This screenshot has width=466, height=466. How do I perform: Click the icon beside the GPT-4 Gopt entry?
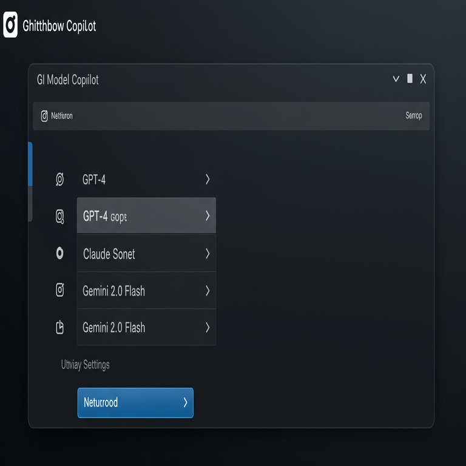59,217
